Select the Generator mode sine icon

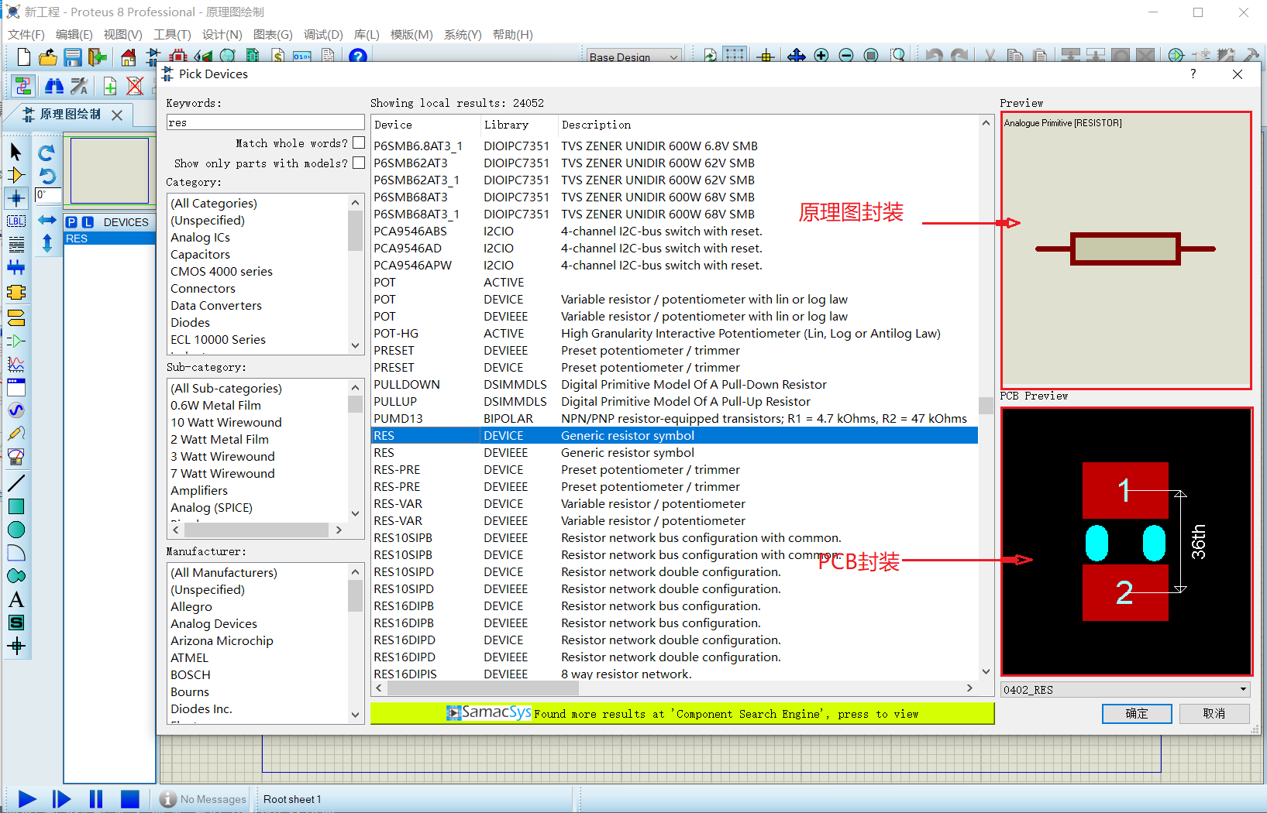click(15, 410)
